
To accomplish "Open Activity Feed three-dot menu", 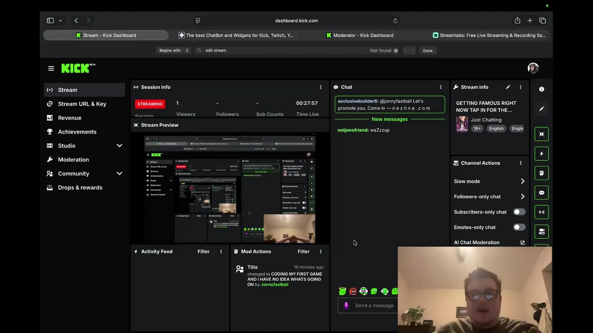I will pos(221,252).
